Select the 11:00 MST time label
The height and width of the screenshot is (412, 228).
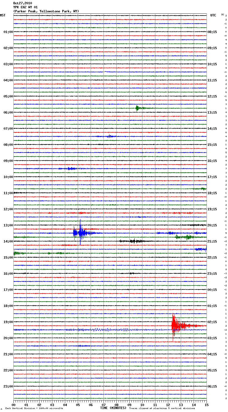[8, 193]
